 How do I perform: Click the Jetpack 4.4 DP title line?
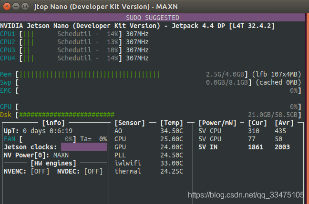point(137,26)
